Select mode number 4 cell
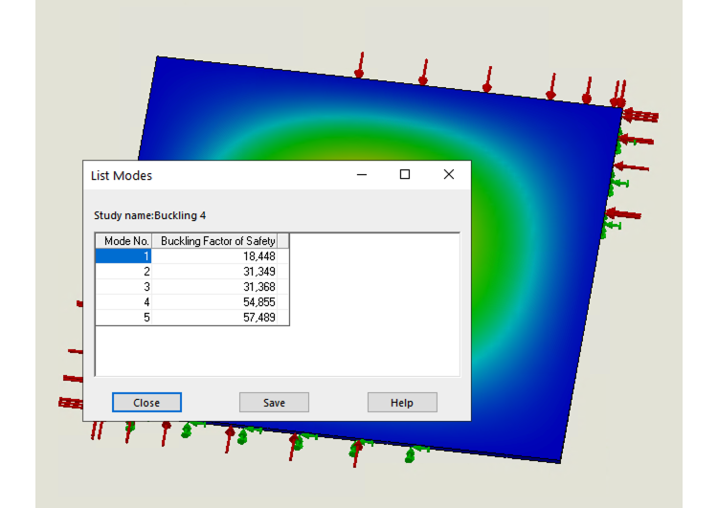The height and width of the screenshot is (508, 718). tap(123, 302)
